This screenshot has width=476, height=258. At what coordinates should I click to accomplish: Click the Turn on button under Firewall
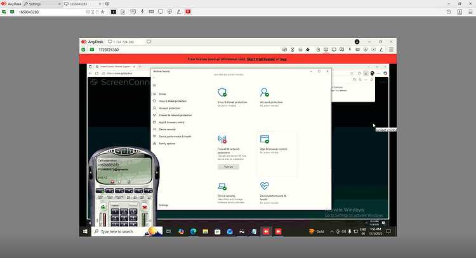pos(228,166)
